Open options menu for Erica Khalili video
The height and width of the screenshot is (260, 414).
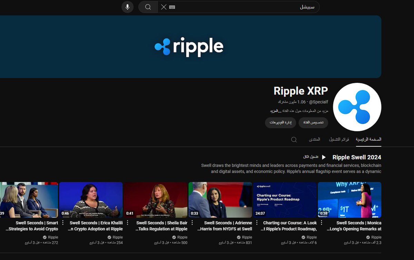pyautogui.click(x=63, y=223)
